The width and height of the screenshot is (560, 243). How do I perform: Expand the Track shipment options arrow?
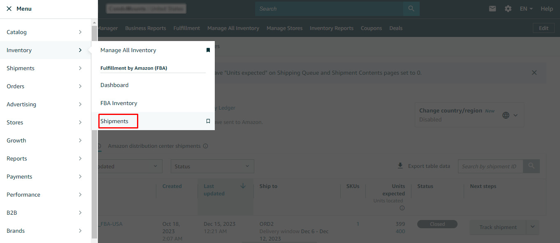tap(532, 227)
